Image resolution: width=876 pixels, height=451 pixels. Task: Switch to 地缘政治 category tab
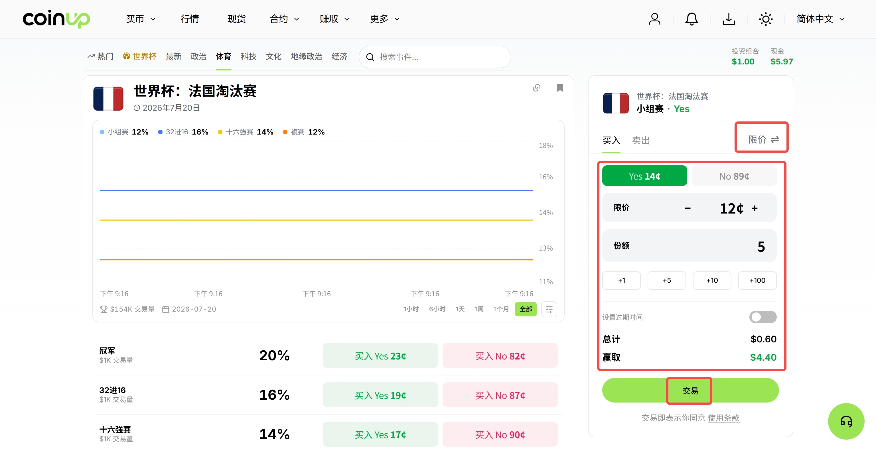coord(306,56)
